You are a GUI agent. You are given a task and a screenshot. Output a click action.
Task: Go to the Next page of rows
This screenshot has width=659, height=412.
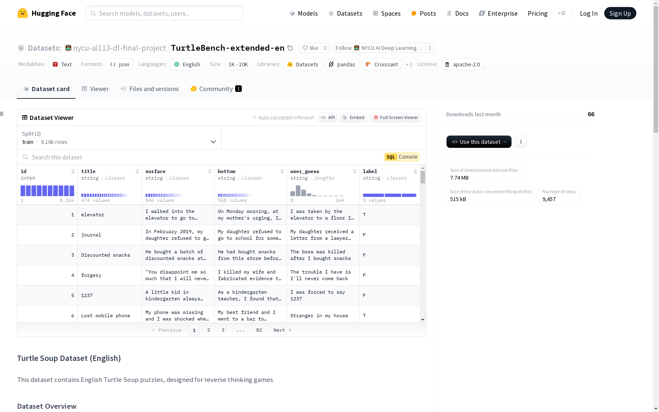tap(283, 330)
